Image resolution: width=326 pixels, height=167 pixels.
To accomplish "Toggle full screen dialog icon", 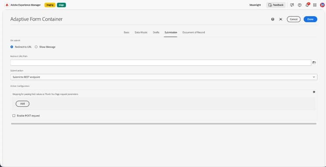I will tap(281, 19).
